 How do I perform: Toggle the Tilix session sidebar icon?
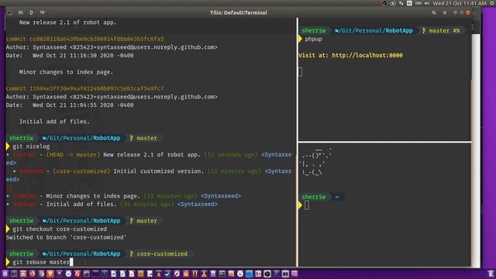[x=10, y=12]
